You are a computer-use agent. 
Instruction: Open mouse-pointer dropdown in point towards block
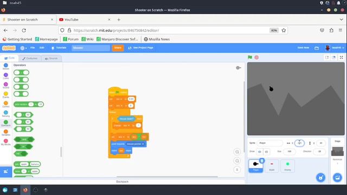point(136,144)
